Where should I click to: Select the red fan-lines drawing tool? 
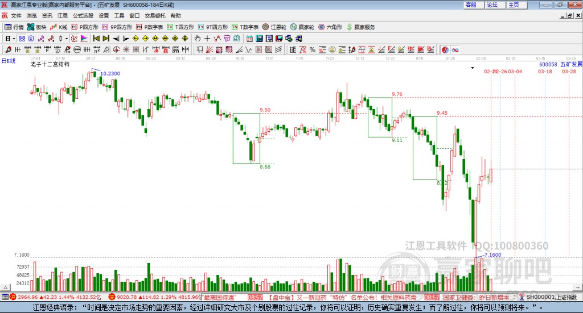[x=210, y=49]
